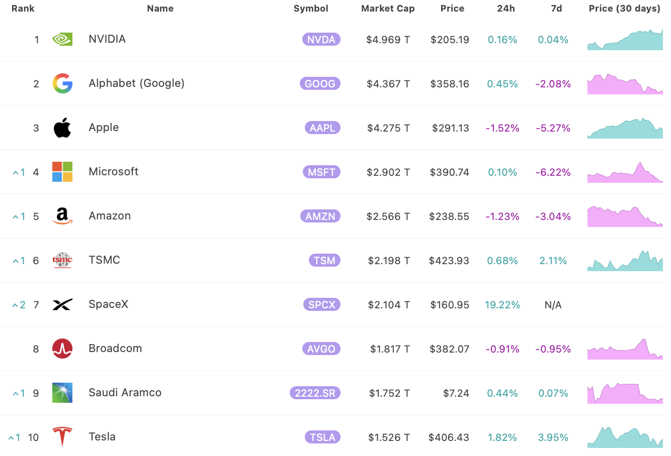Click SpaceX's rank up two indicator
Screen dimensions: 671x456
[19, 305]
